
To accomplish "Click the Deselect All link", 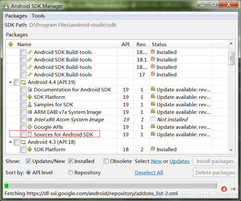I will (x=149, y=173).
